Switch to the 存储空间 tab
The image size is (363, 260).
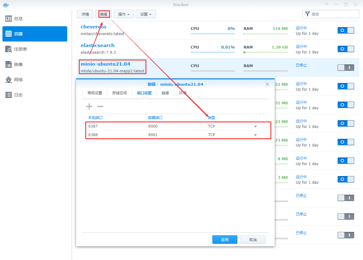(x=119, y=93)
